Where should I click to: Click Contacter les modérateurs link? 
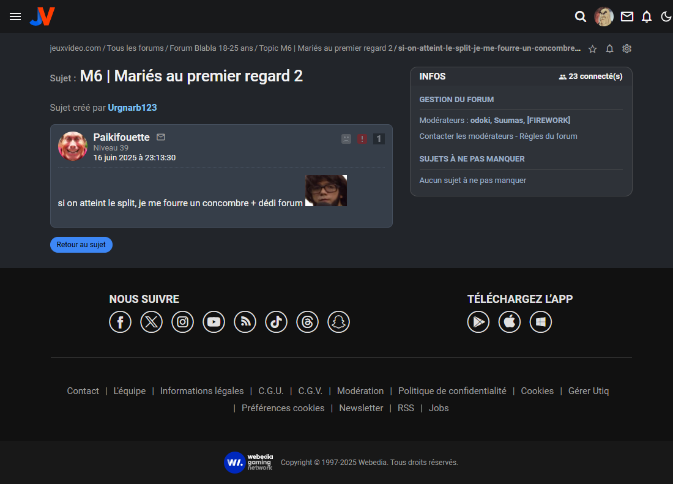[x=466, y=136]
